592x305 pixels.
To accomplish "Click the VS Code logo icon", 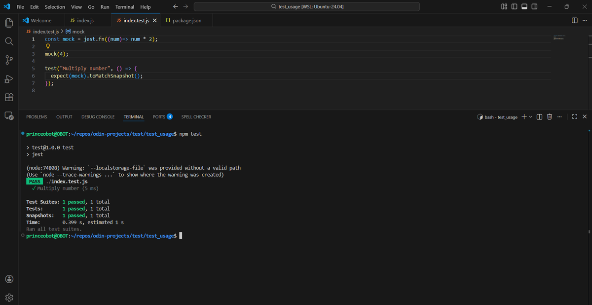I will point(7,6).
